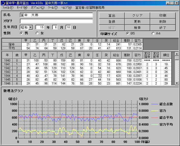
Task: Open the 昭和 era dropdown
Action: (31, 27)
